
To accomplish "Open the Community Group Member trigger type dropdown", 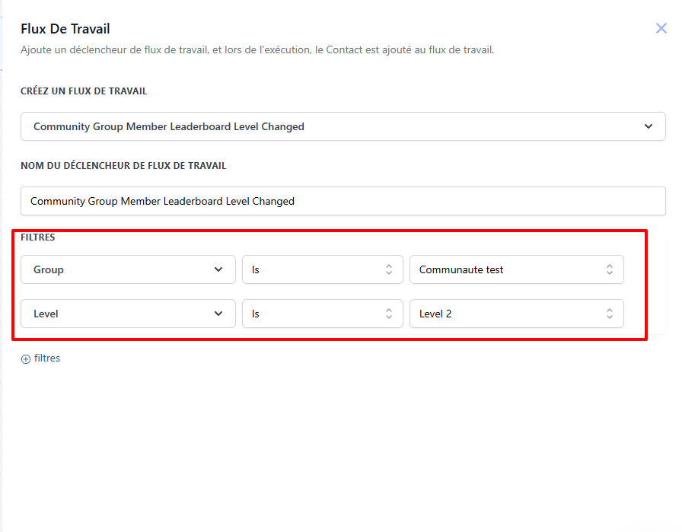I will click(343, 126).
